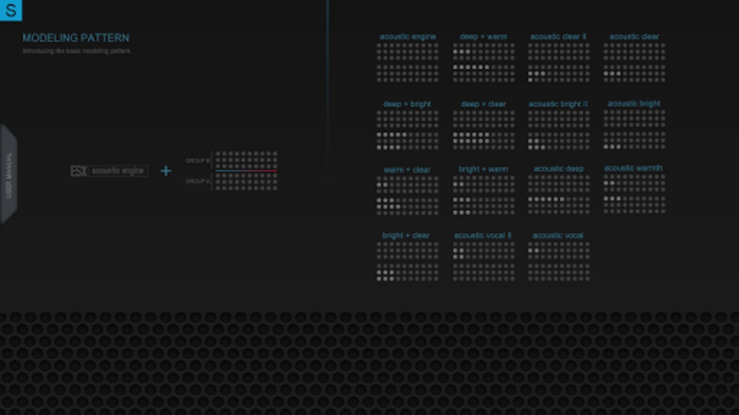Click the blue S logo icon

(11, 10)
